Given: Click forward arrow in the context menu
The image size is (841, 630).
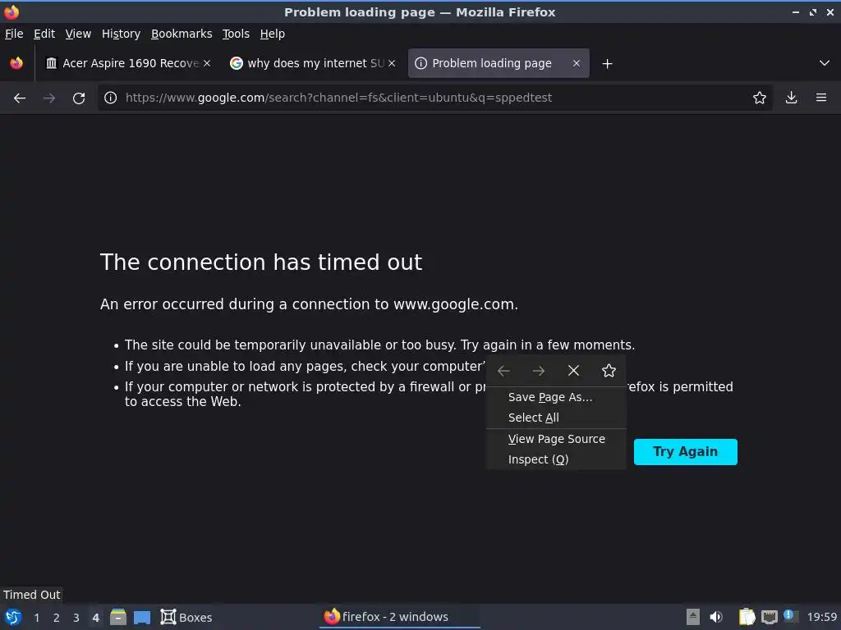Looking at the screenshot, I should [x=539, y=371].
